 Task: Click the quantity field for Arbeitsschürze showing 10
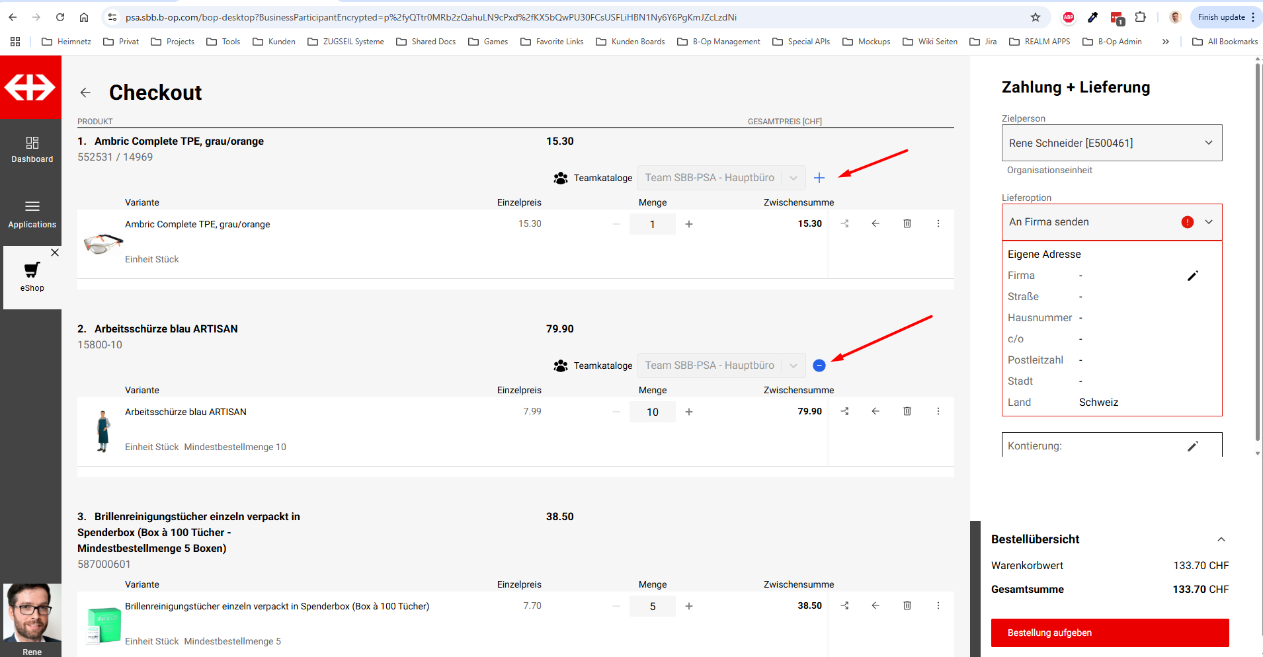[x=652, y=412]
